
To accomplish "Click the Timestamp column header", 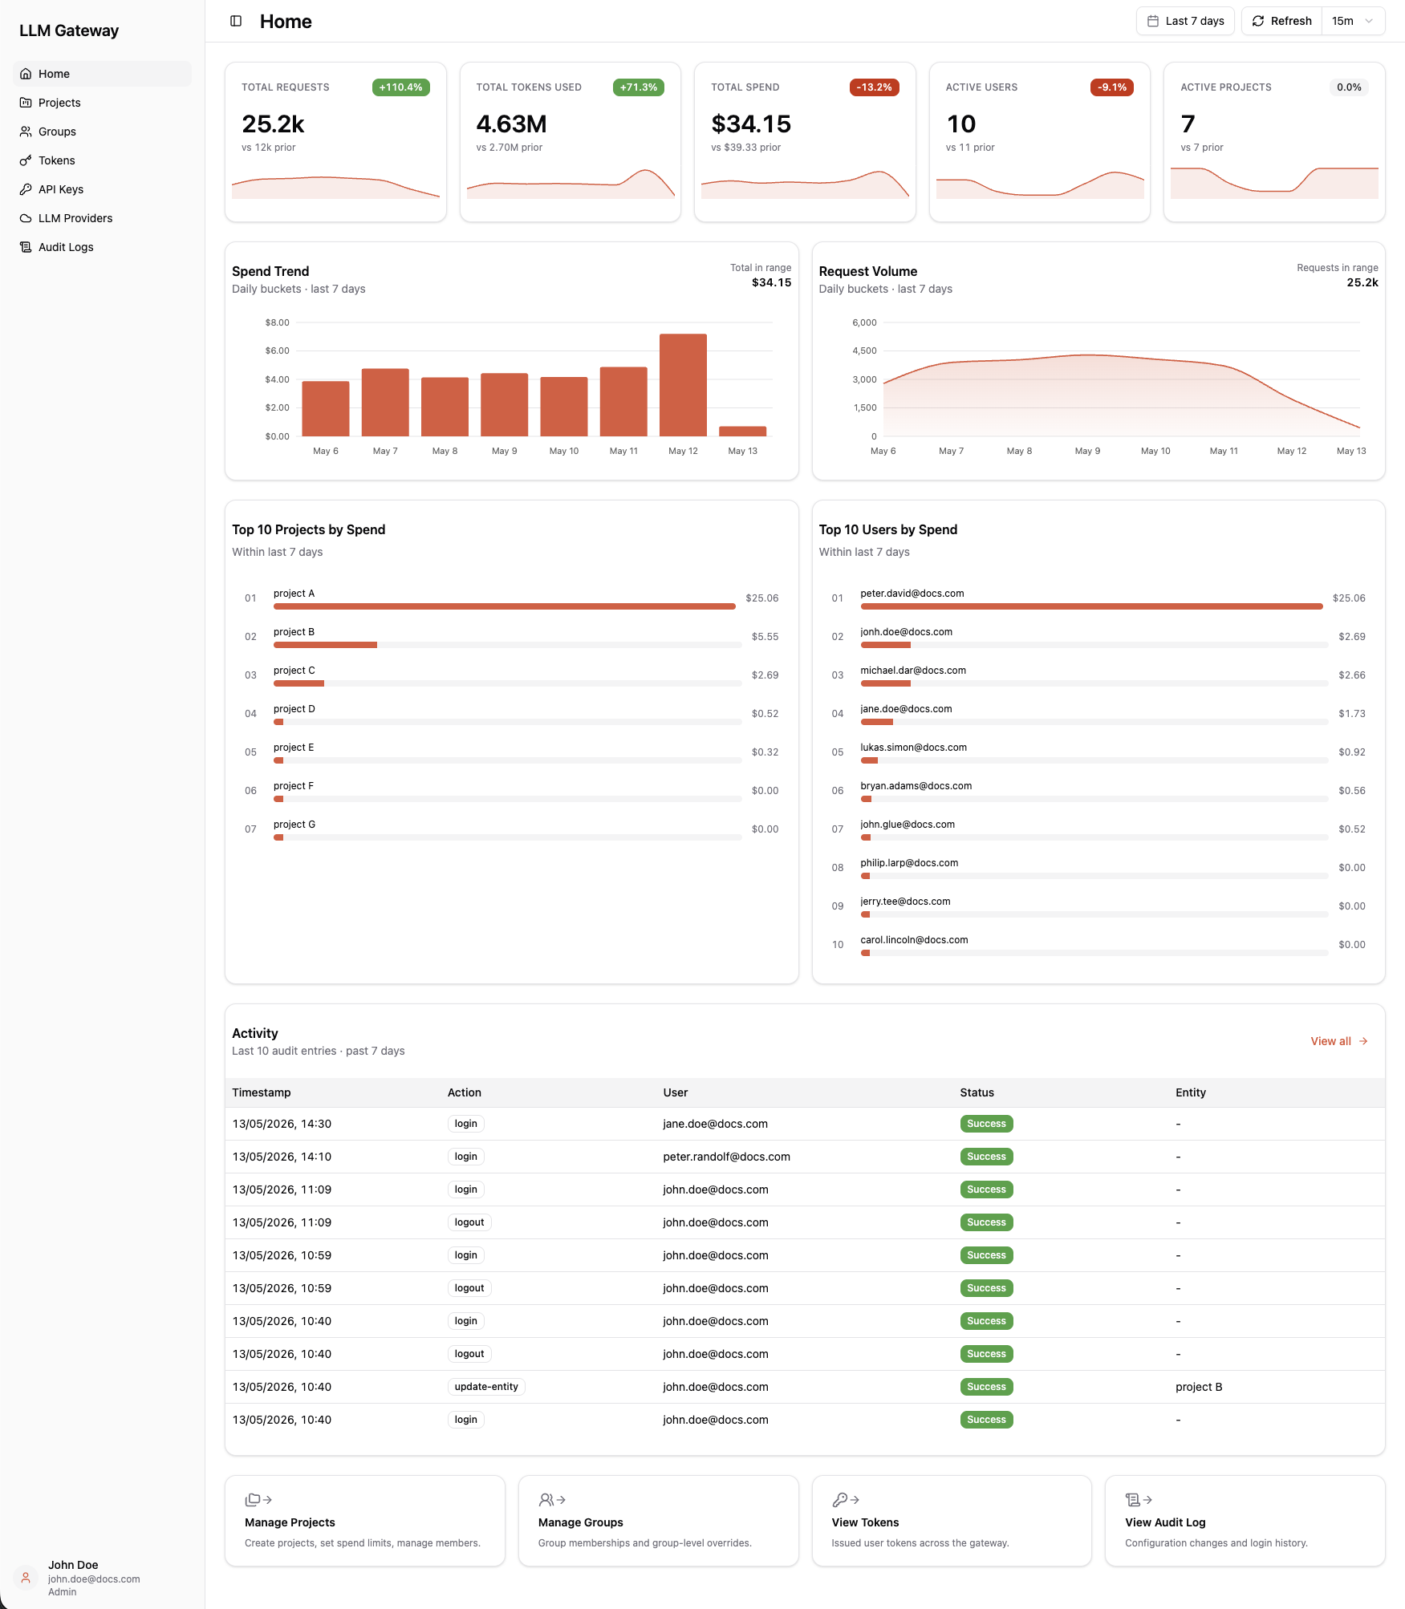I will pyautogui.click(x=262, y=1092).
